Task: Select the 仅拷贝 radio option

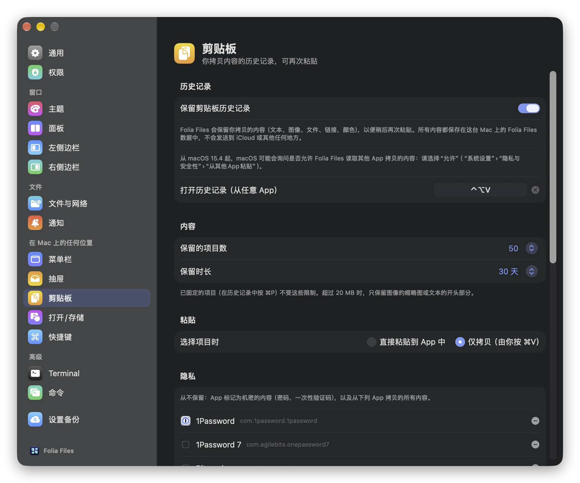Action: [x=460, y=342]
